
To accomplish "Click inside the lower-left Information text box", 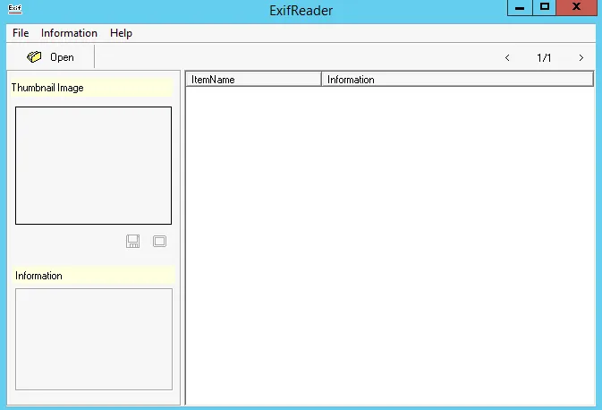I will click(93, 338).
